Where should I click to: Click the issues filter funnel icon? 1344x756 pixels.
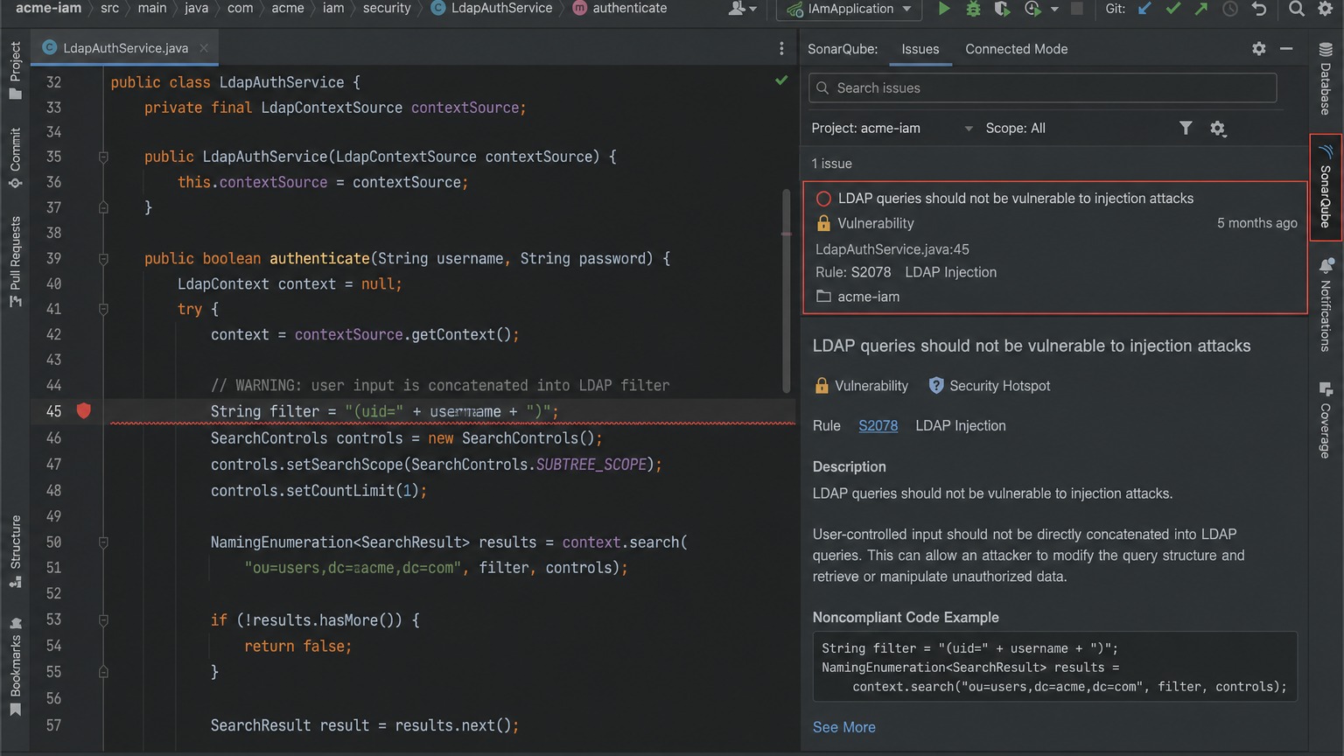pos(1186,129)
